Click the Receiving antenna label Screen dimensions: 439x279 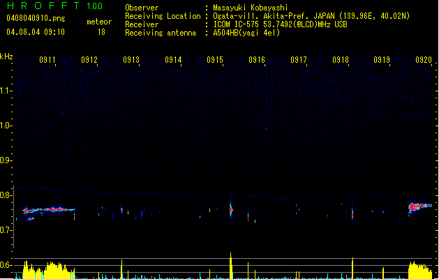[x=161, y=33]
